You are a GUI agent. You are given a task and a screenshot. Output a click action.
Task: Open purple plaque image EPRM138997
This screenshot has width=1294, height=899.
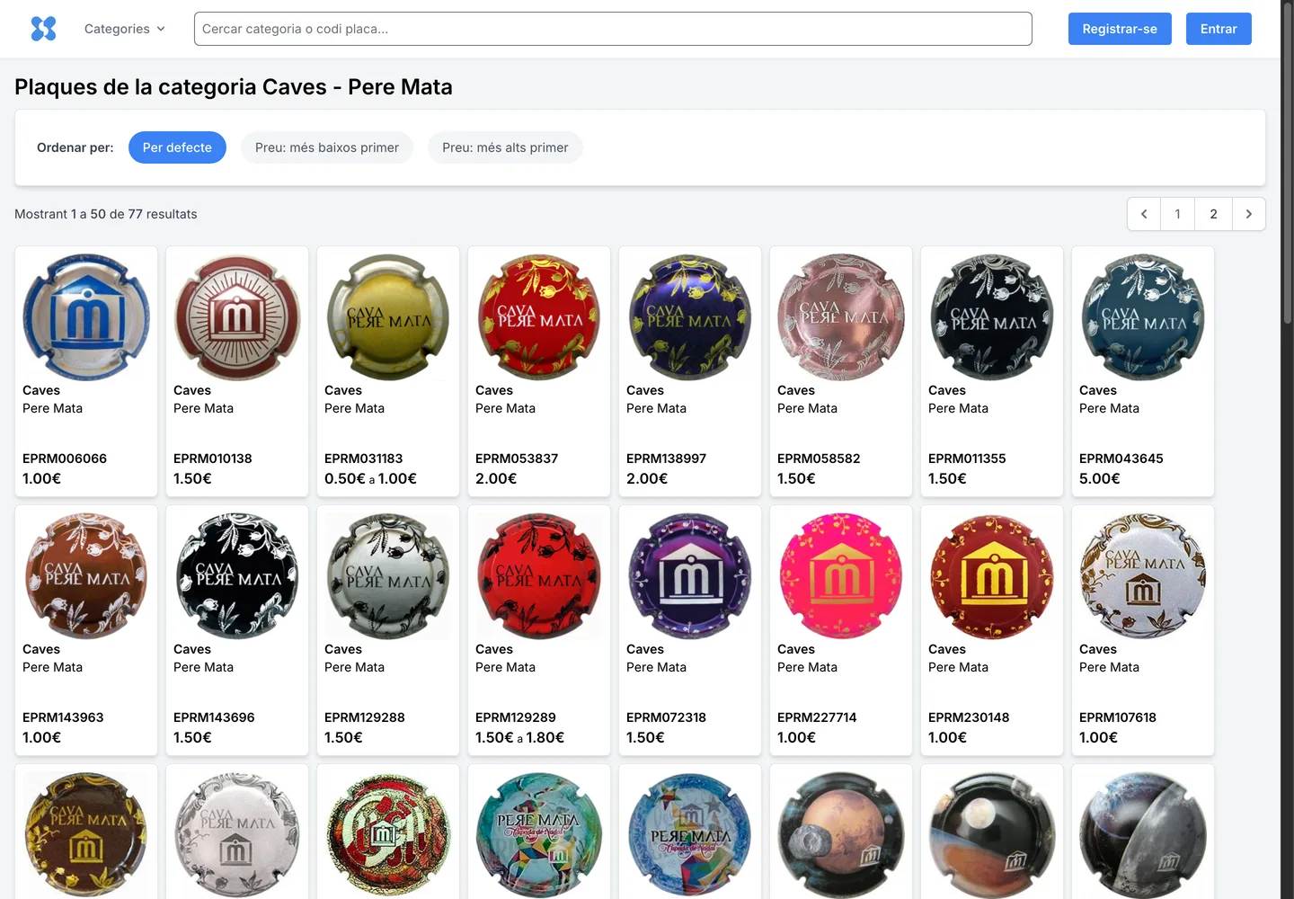pyautogui.click(x=690, y=317)
